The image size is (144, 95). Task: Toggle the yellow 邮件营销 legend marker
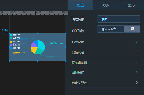point(11,42)
